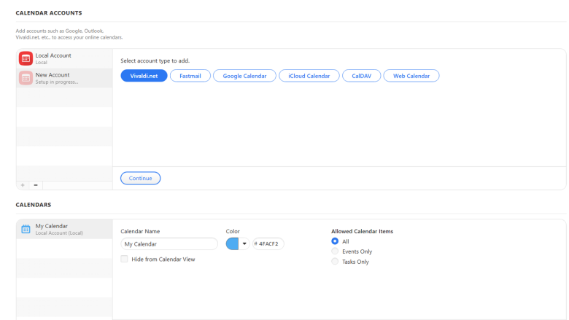
Task: Click the minus icon to remove account
Action: click(x=36, y=185)
